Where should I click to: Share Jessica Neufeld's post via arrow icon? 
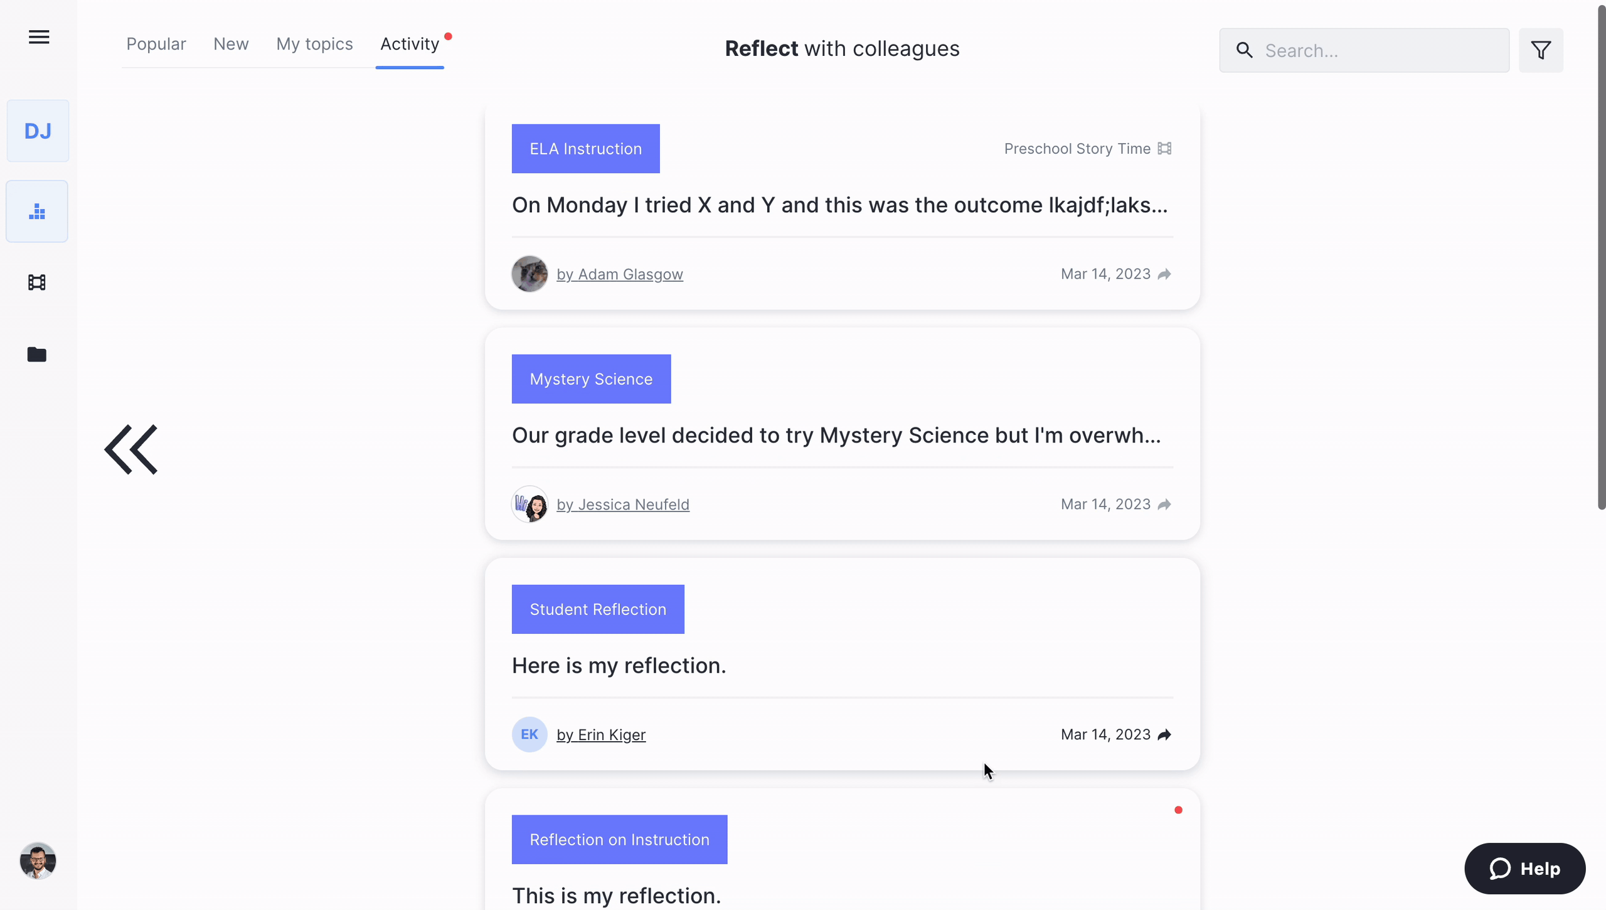[1164, 505]
